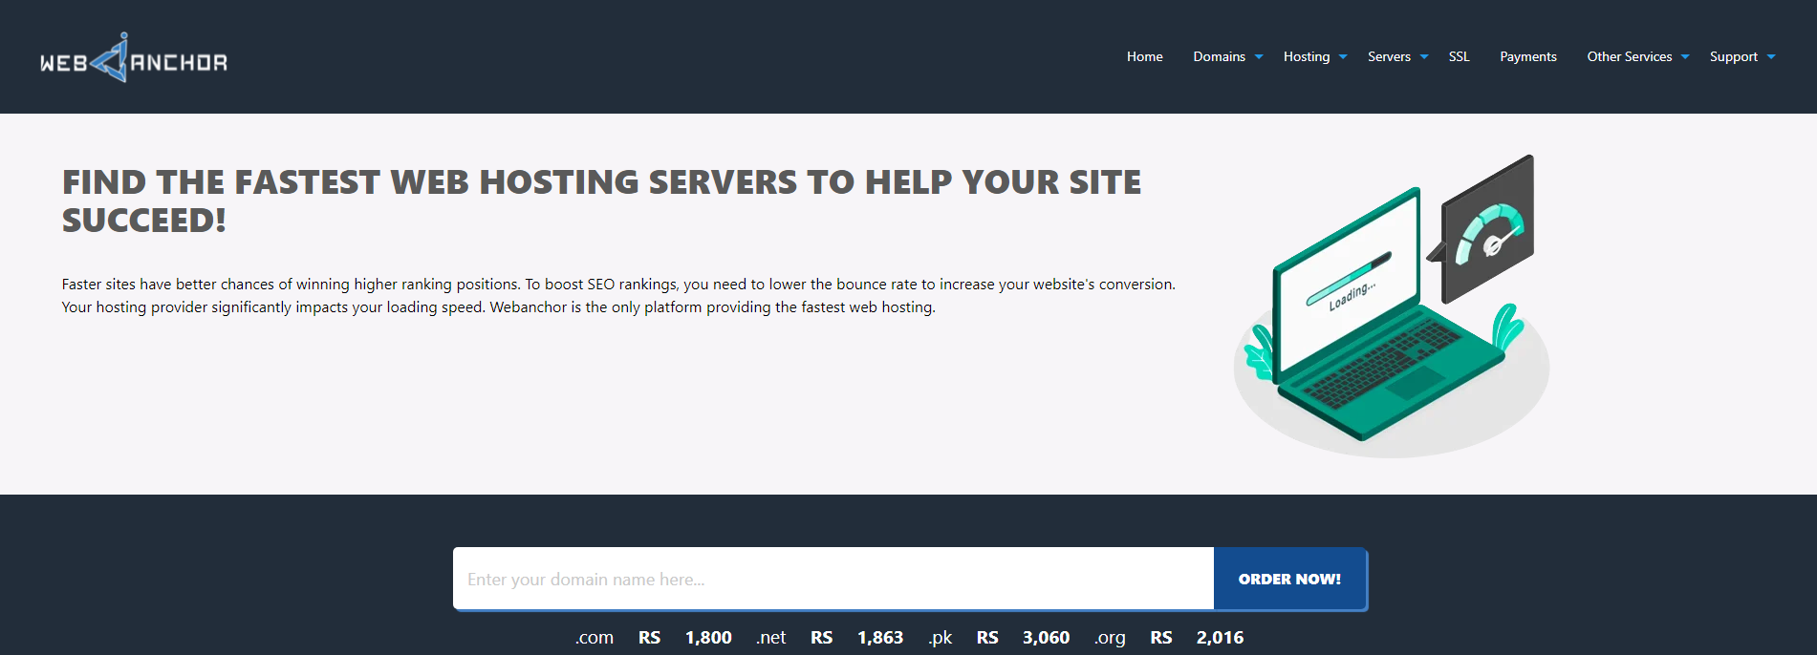Expand the Domains dropdown menu
The width and height of the screenshot is (1817, 655).
(x=1220, y=57)
